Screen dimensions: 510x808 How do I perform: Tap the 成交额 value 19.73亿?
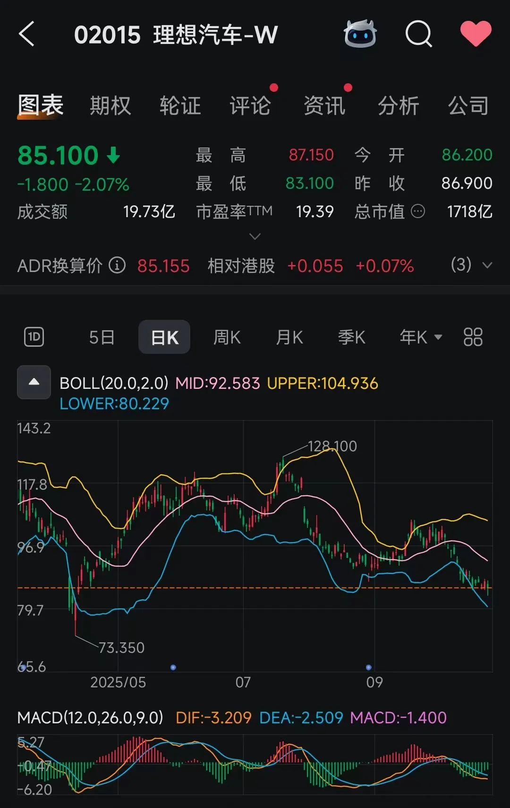[149, 211]
